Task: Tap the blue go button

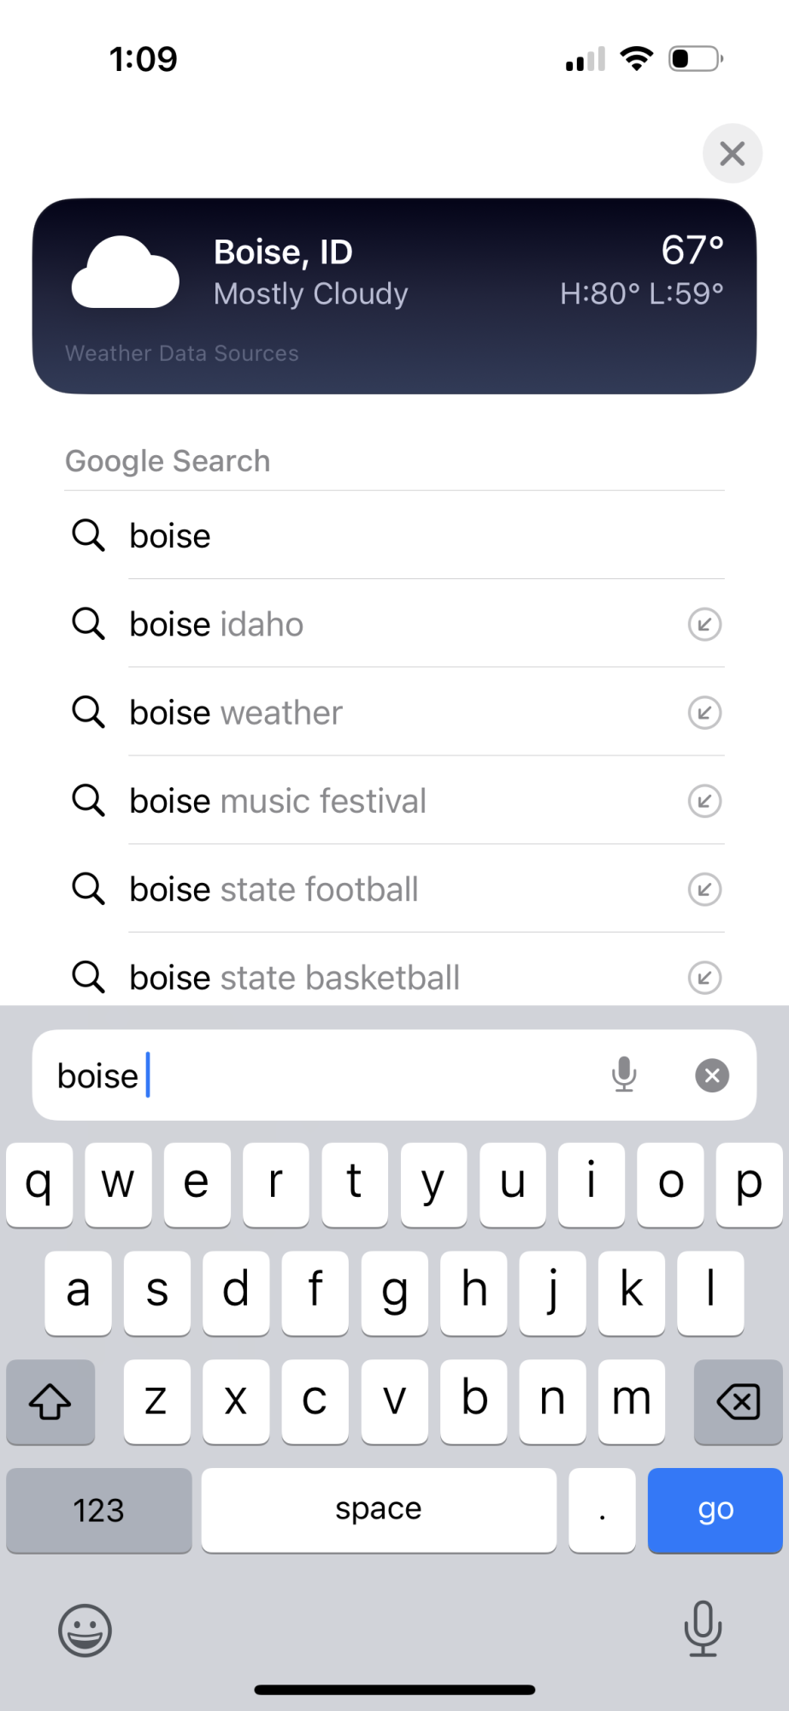Action: click(715, 1510)
